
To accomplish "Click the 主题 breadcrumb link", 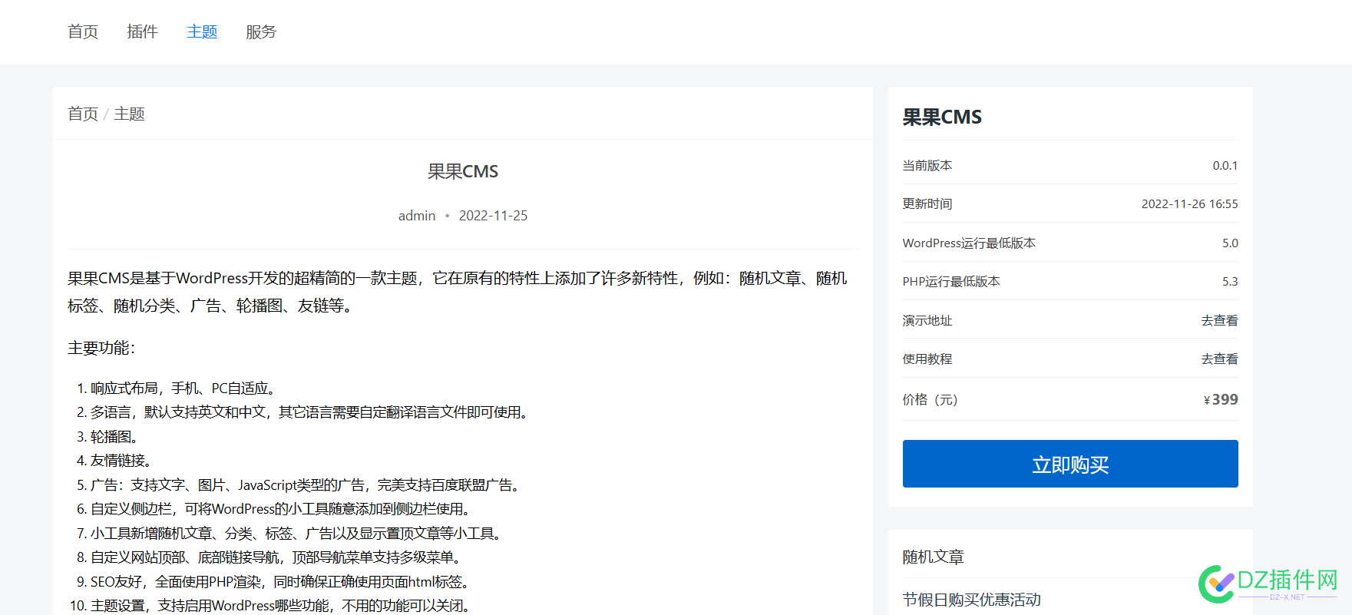I will pos(129,114).
